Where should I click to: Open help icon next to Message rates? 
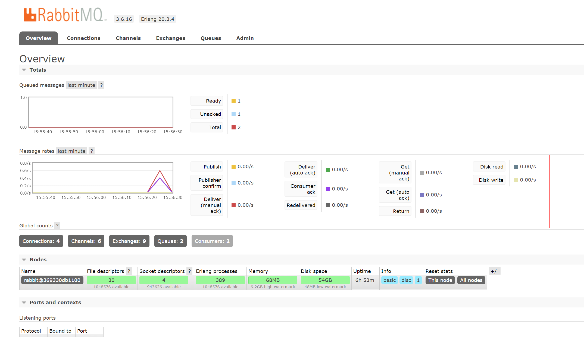(x=92, y=151)
